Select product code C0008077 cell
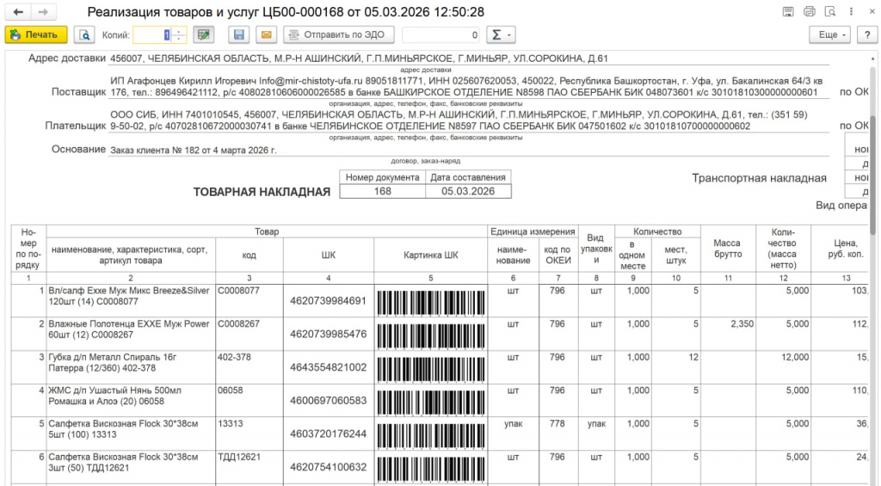881x486 pixels. [249, 300]
